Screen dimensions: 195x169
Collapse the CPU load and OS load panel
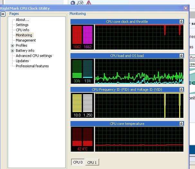tap(181, 56)
